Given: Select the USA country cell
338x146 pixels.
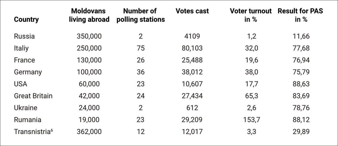Looking at the screenshot, I should 21,84.
